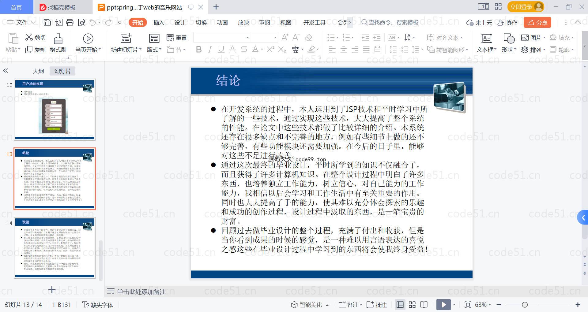Screen dimensions: 588x312
Task: Toggle bold formatting
Action: 199,49
